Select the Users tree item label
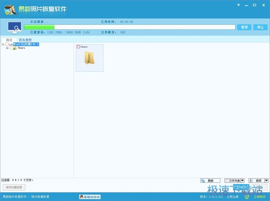270x201 pixels. [21, 48]
